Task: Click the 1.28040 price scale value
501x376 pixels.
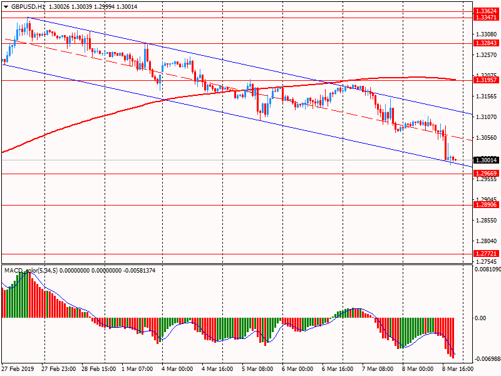Action: tap(487, 241)
